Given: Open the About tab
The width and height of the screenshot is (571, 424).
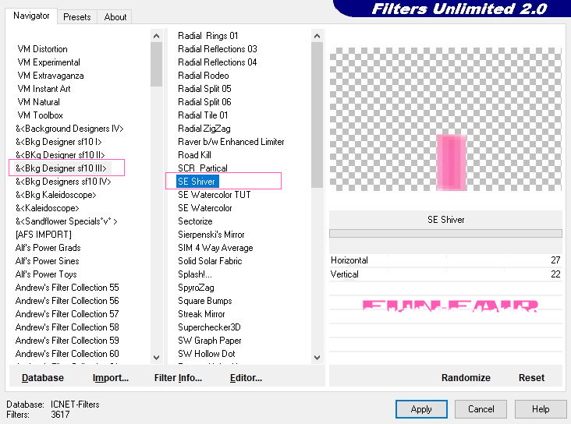Looking at the screenshot, I should coord(115,16).
